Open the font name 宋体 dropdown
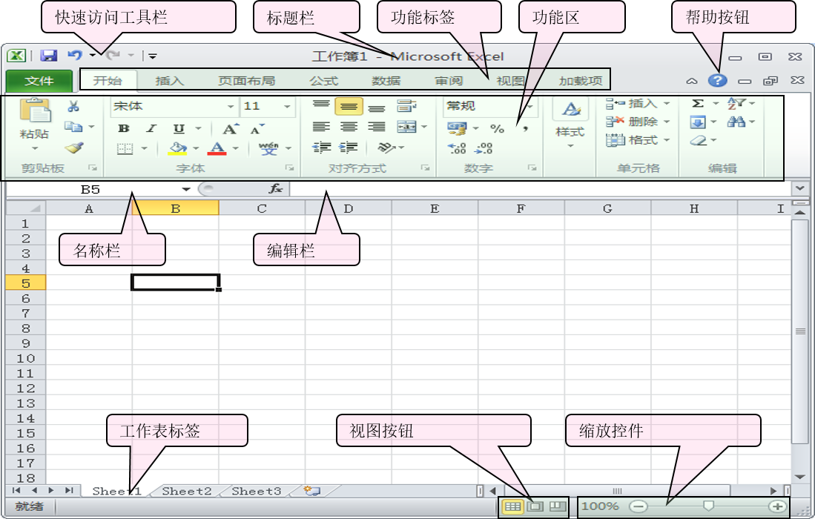Image resolution: width=815 pixels, height=519 pixels. coord(230,107)
